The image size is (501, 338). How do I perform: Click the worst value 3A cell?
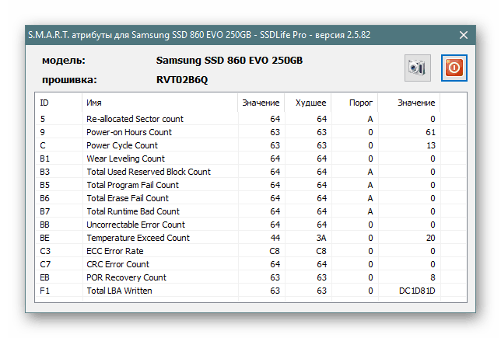tap(321, 238)
